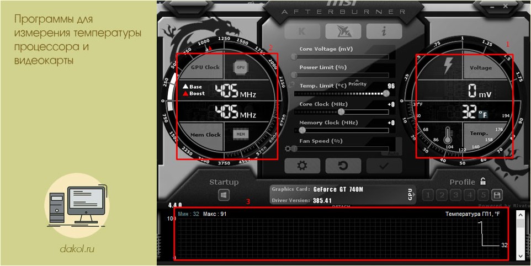Reset settings with the circular arrow button
This screenshot has height=266, width=531.
click(x=343, y=166)
